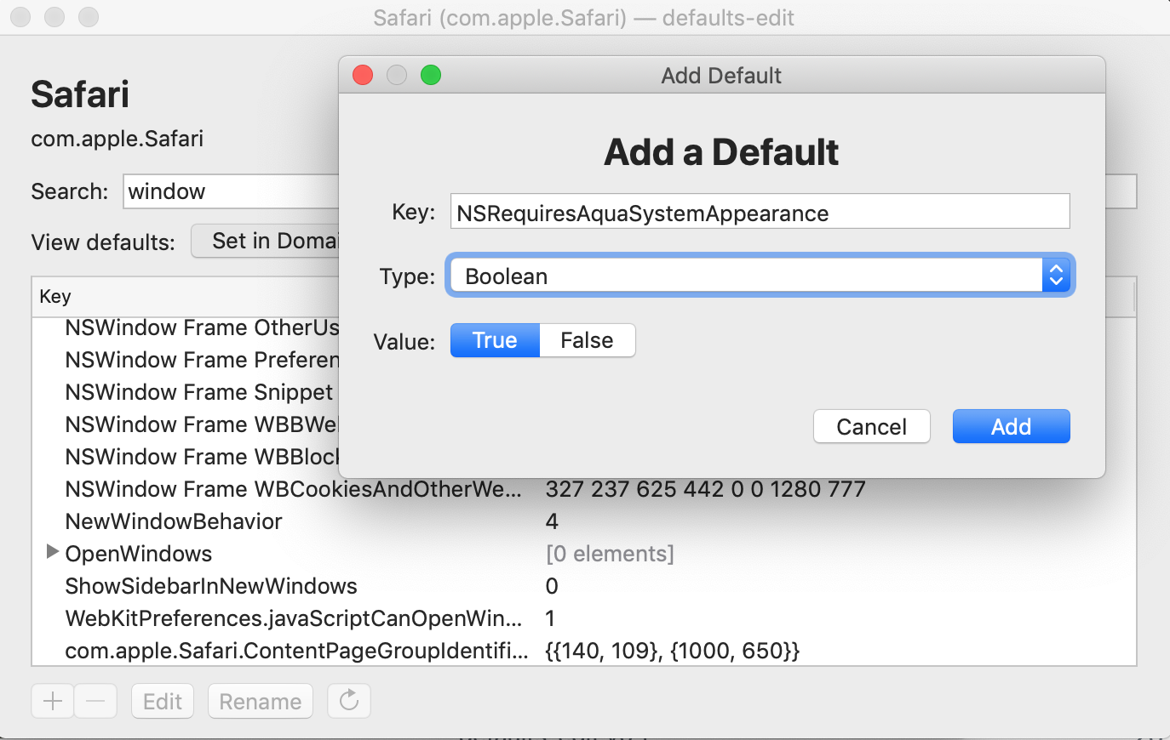
Task: Click the value {{140, 109}, {1000, 650}}
Action: 672,651
